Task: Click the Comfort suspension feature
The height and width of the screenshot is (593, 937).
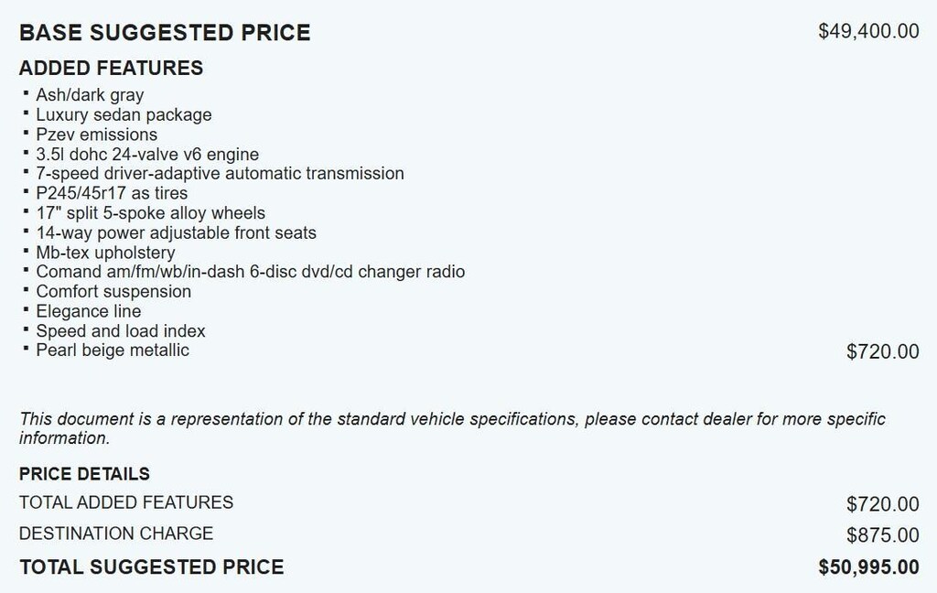Action: (113, 291)
